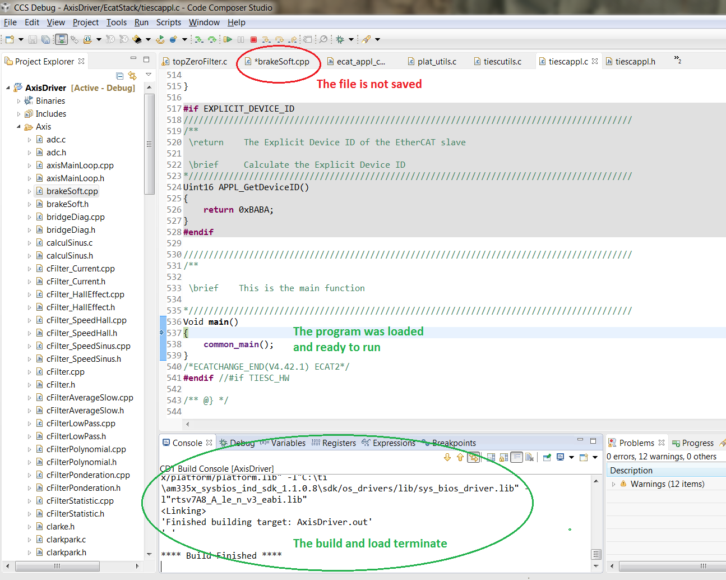
Task: Click the Restart yellow loop arrow icon
Action: pyautogui.click(x=160, y=39)
